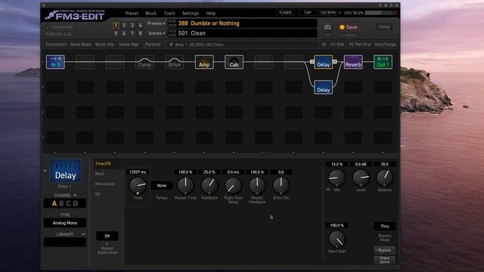Image resolution: width=484 pixels, height=272 pixels.
Task: Open the LIBRARY dropdown arrow
Action: click(x=83, y=234)
